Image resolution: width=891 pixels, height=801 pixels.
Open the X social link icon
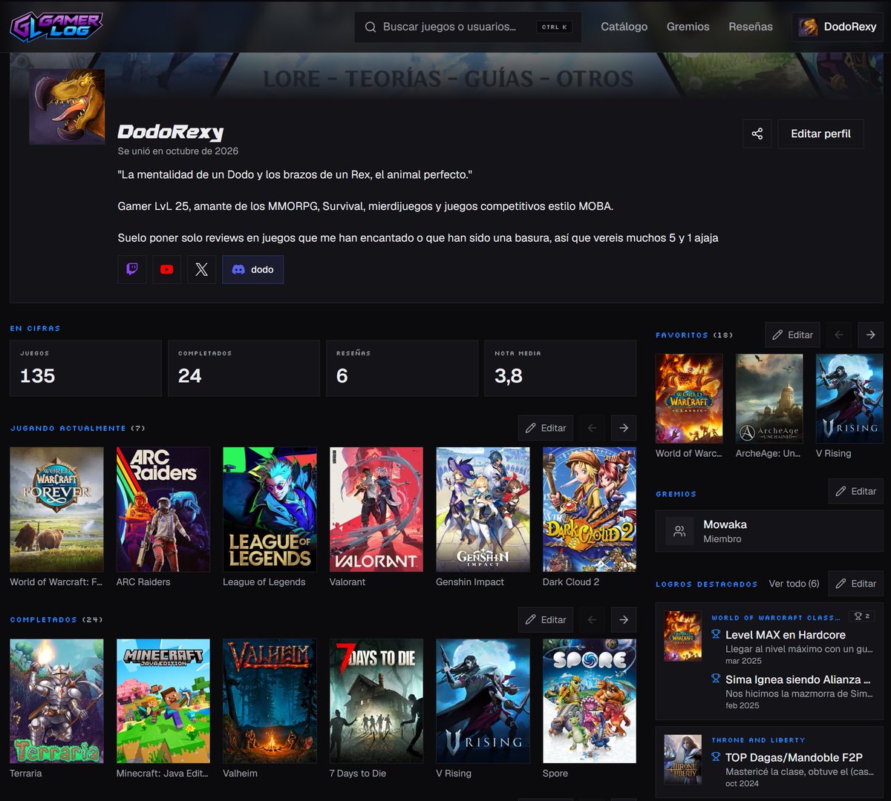pyautogui.click(x=201, y=269)
